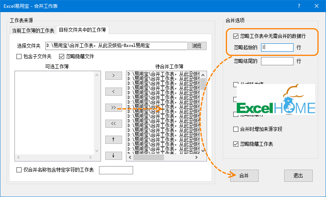The height and width of the screenshot is (197, 326).
Task: Click the 退出 exit button
Action: pyautogui.click(x=298, y=176)
